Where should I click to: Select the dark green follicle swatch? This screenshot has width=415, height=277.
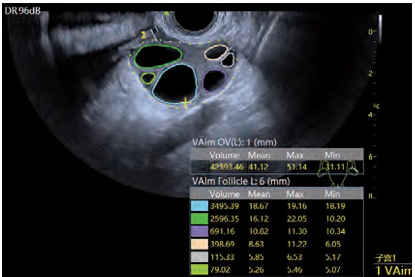(x=199, y=219)
